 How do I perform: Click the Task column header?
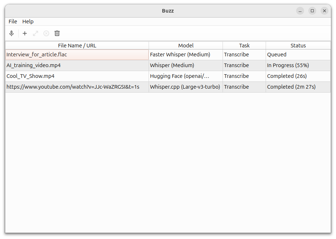point(244,46)
